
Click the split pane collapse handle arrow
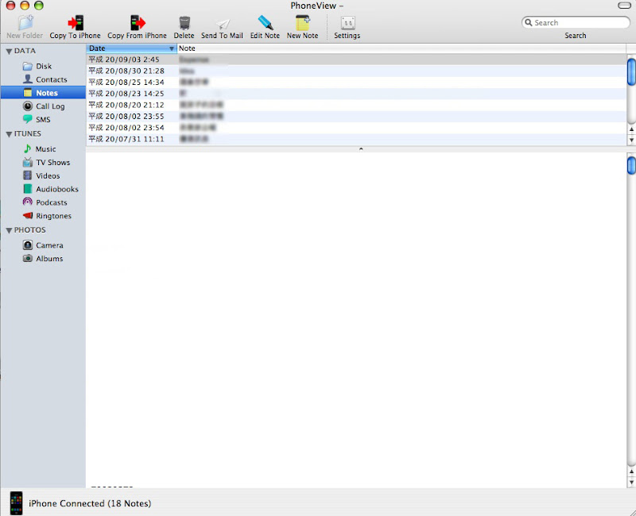[361, 149]
